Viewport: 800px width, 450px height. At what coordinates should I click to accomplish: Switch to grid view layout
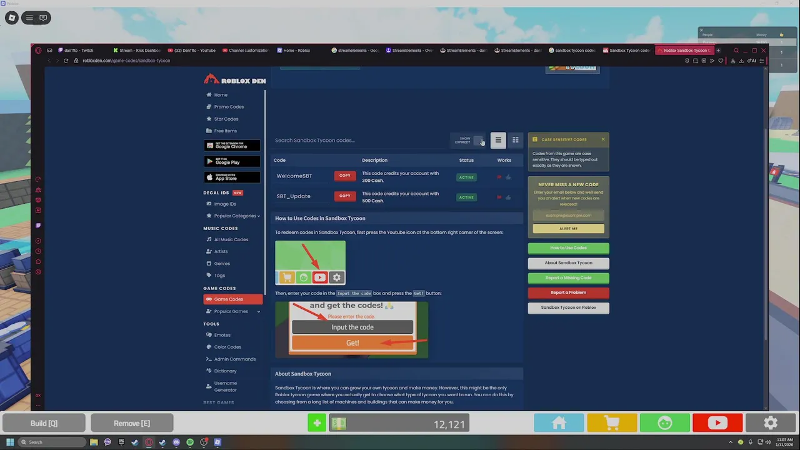click(516, 140)
